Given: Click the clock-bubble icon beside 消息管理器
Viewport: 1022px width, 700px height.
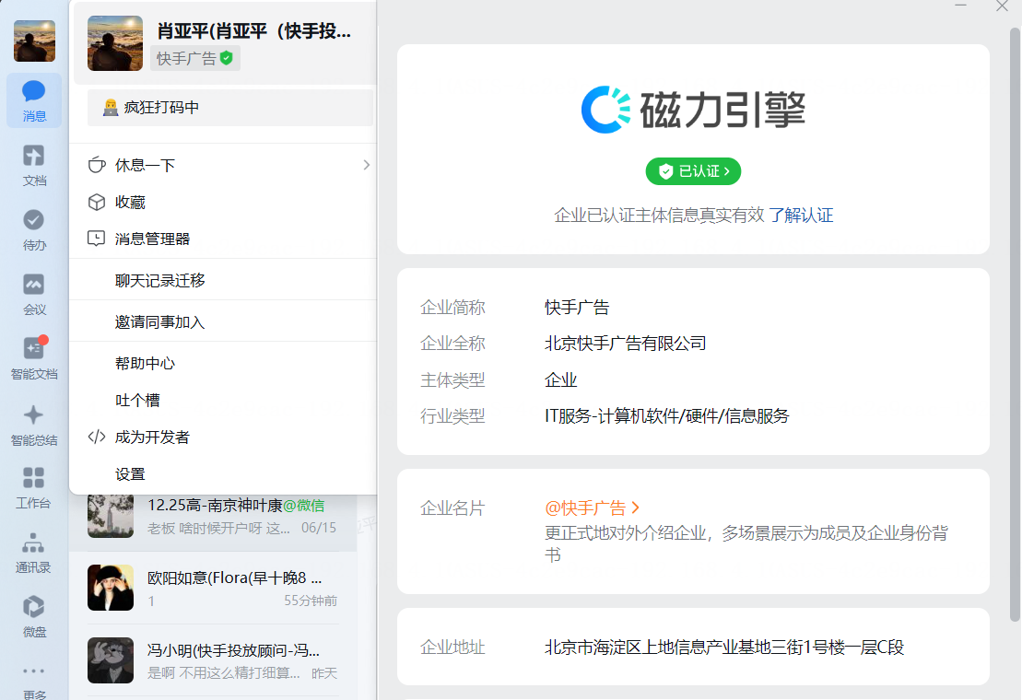Looking at the screenshot, I should (97, 239).
